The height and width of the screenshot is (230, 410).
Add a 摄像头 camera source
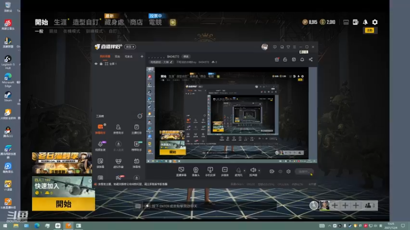click(196, 172)
